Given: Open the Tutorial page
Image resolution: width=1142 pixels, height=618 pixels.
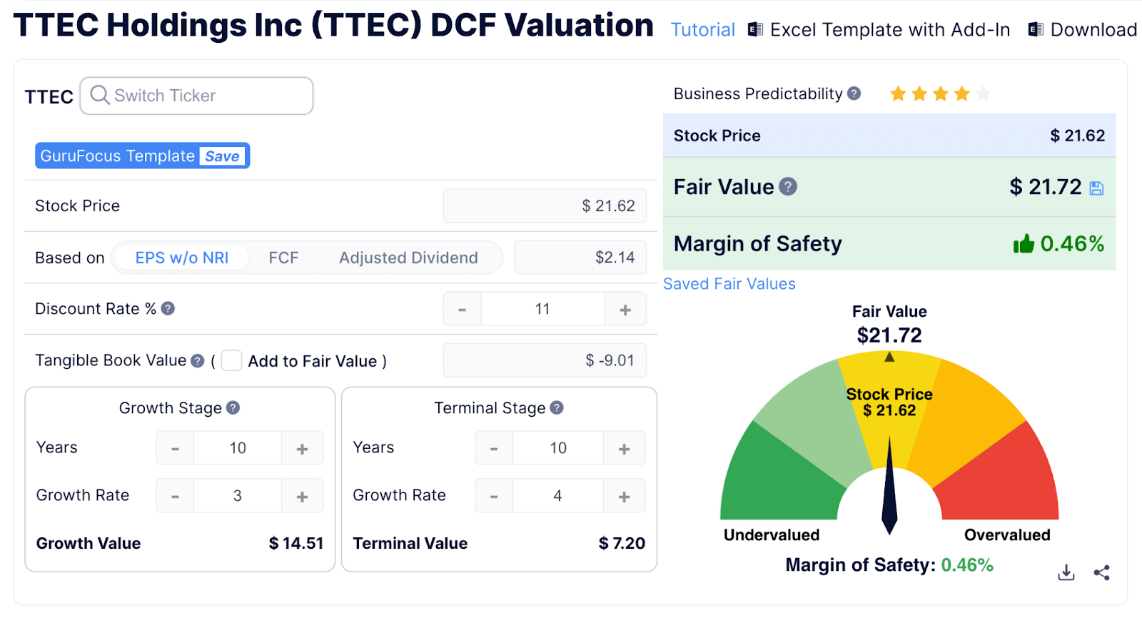Looking at the screenshot, I should click(702, 29).
